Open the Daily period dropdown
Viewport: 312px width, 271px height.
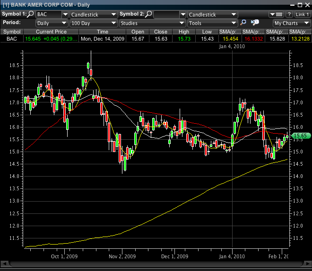(52, 23)
